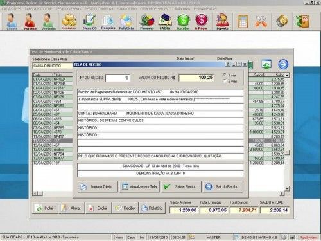Viewport: 321px width, 241px height.
Task: Click the CONTA: BORRACHARIA line
Action: 160,114
